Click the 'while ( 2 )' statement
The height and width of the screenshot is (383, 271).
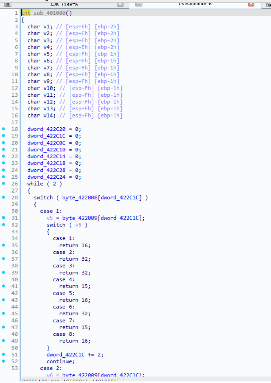coord(45,184)
